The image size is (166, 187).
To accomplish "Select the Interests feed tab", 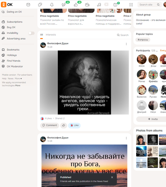I will pyautogui.click(x=51, y=35).
